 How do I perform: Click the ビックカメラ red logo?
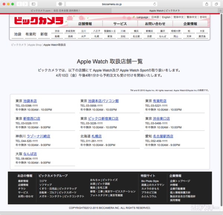[39, 20]
